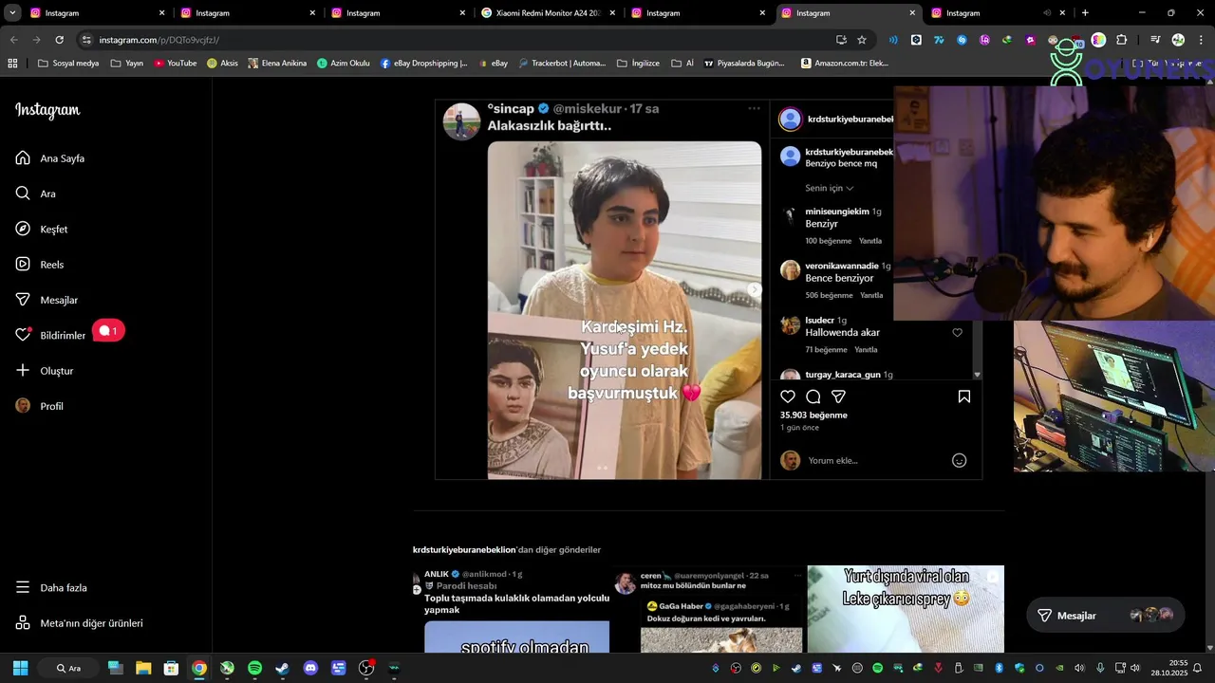Advance to the next image in the post carousel

(x=754, y=290)
